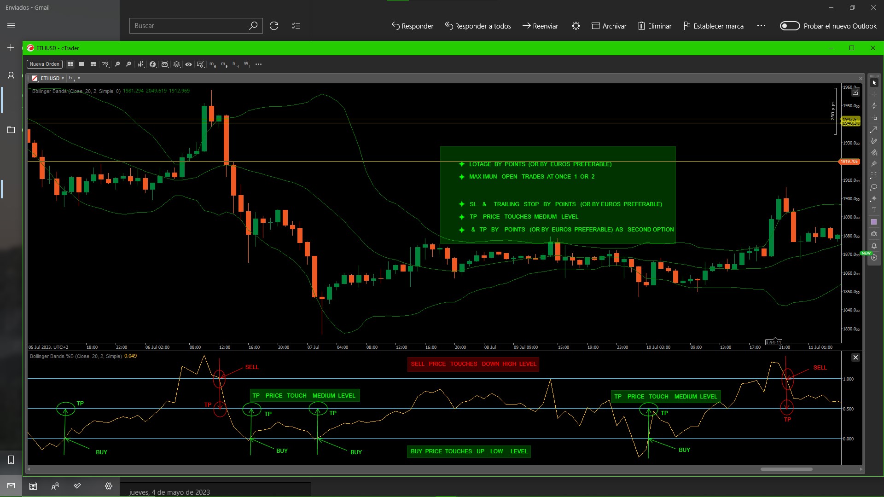Screen dimensions: 884x497
Task: Select the single-chart layout icon
Action: (x=81, y=64)
